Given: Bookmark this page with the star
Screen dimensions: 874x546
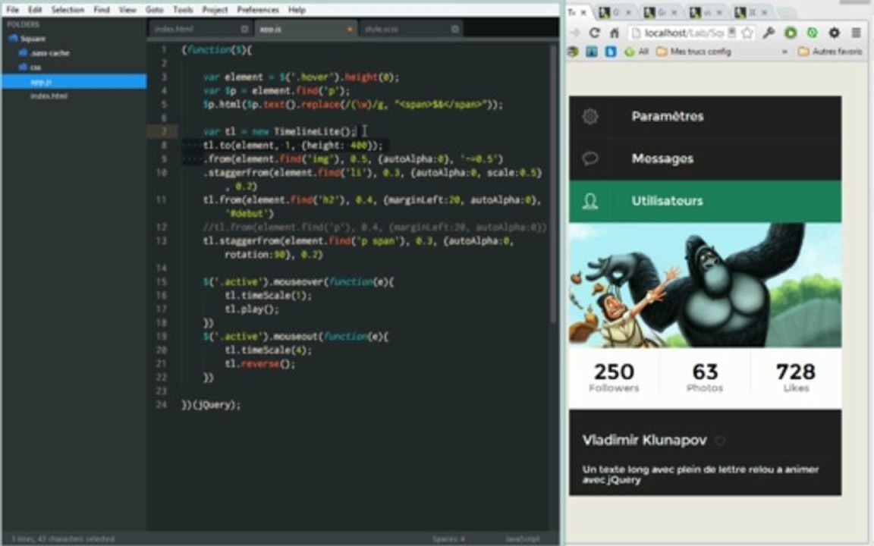Looking at the screenshot, I should pyautogui.click(x=747, y=33).
